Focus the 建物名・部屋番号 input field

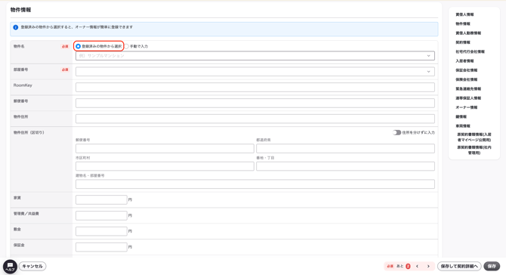point(255,184)
